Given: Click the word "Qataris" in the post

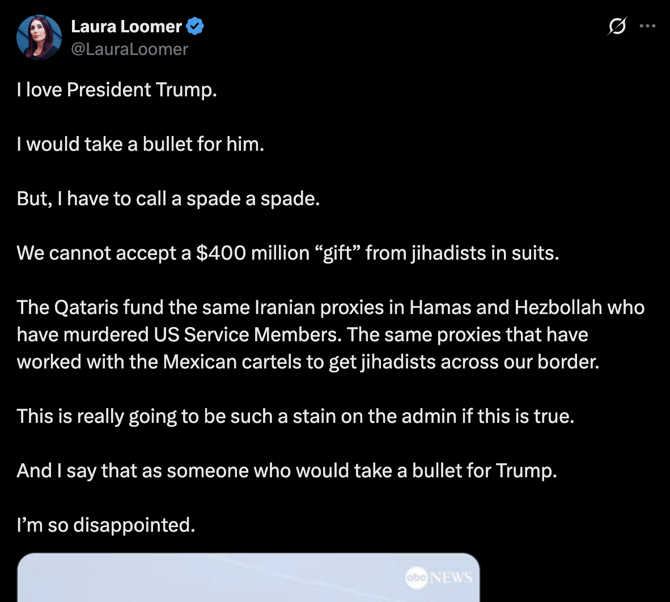Looking at the screenshot, I should (86, 307).
